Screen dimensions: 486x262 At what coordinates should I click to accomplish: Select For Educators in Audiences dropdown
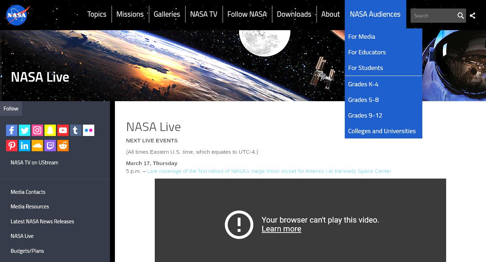coord(384,52)
